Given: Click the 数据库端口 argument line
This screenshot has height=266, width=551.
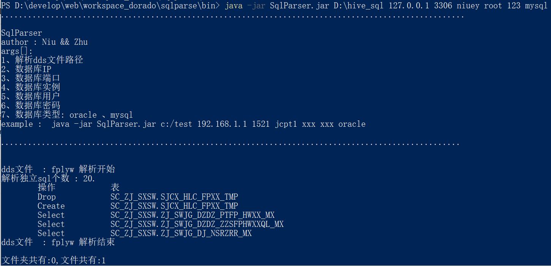Looking at the screenshot, I should (31, 78).
